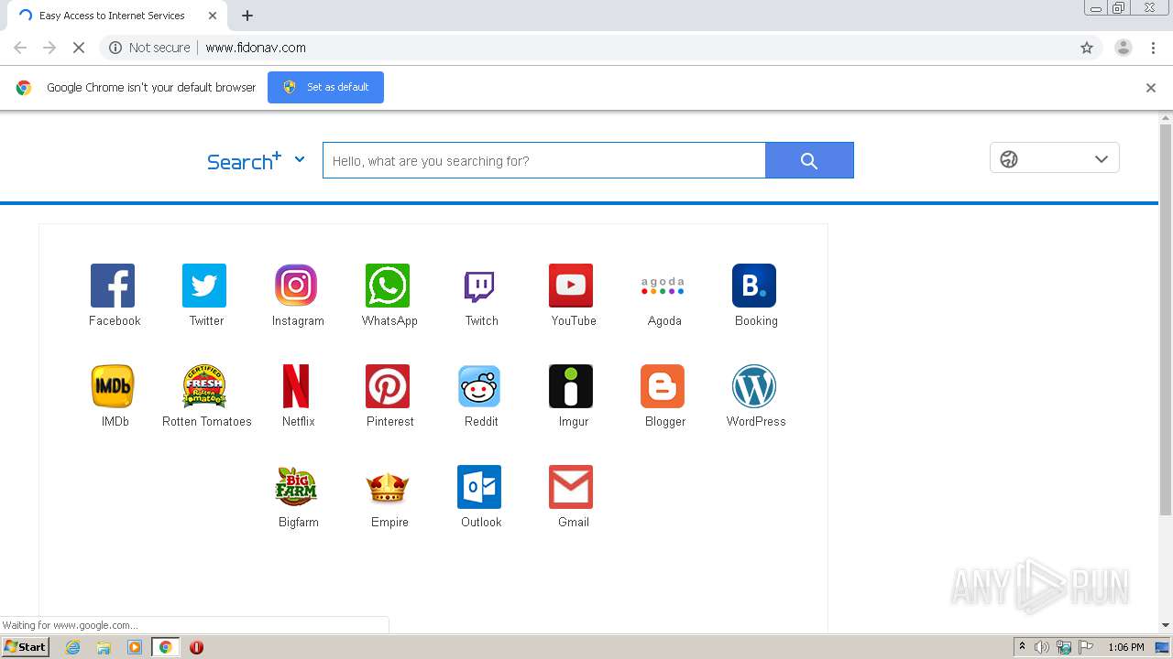1173x659 pixels.
Task: Open the Facebook shortcut icon
Action: click(x=113, y=286)
